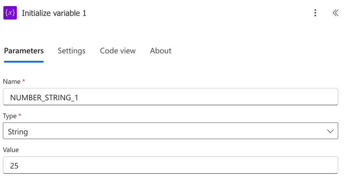Click the Name field label
Image resolution: width=345 pixels, height=181 pixels.
[x=11, y=82]
